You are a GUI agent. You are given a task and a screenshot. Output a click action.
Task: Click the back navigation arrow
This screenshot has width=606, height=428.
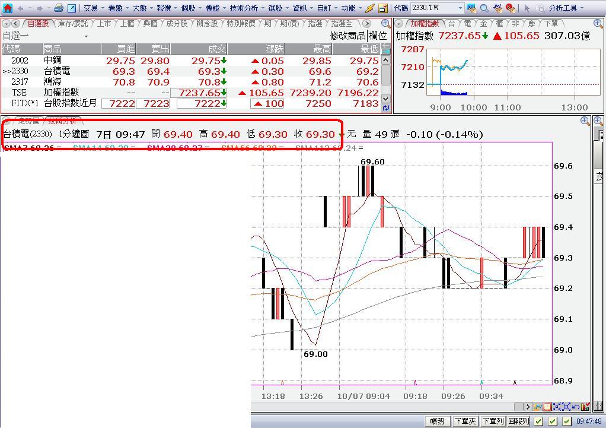coord(21,8)
